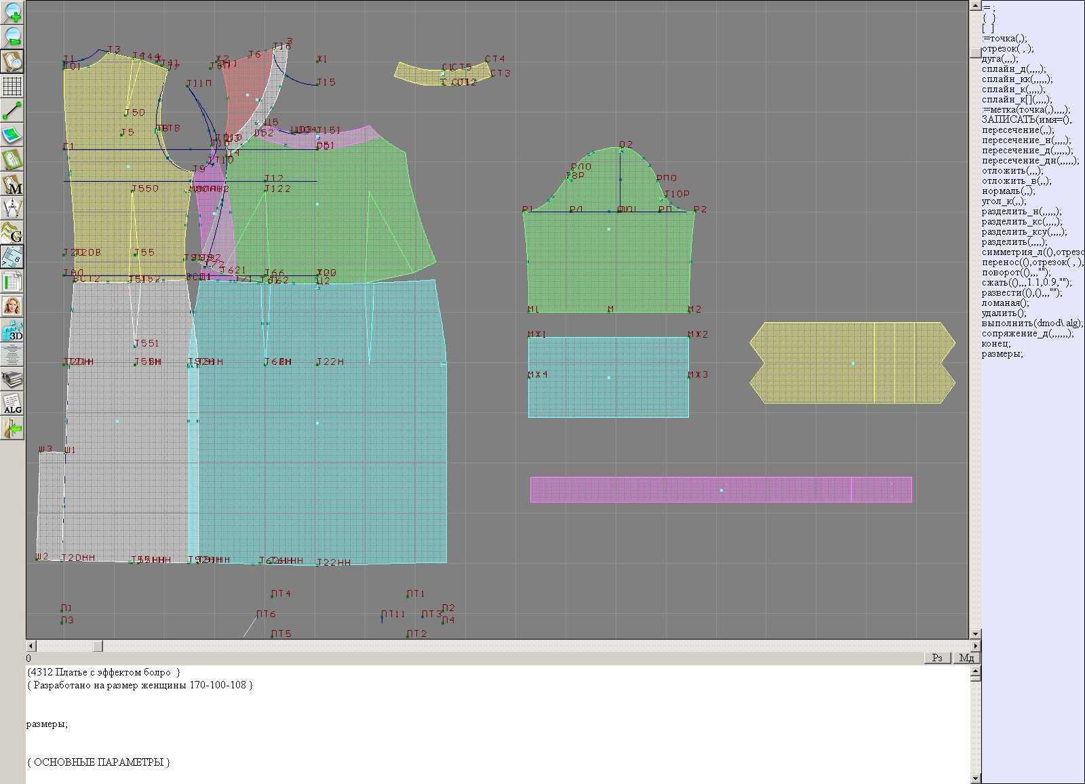Open the stacked books library icon
Viewport: 1085px width, 784px height.
pos(12,379)
